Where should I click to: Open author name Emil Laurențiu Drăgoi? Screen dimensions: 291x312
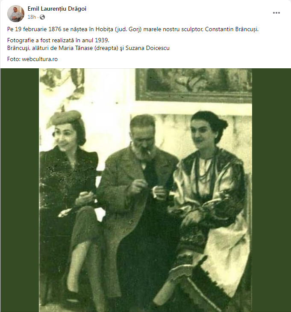coord(57,9)
